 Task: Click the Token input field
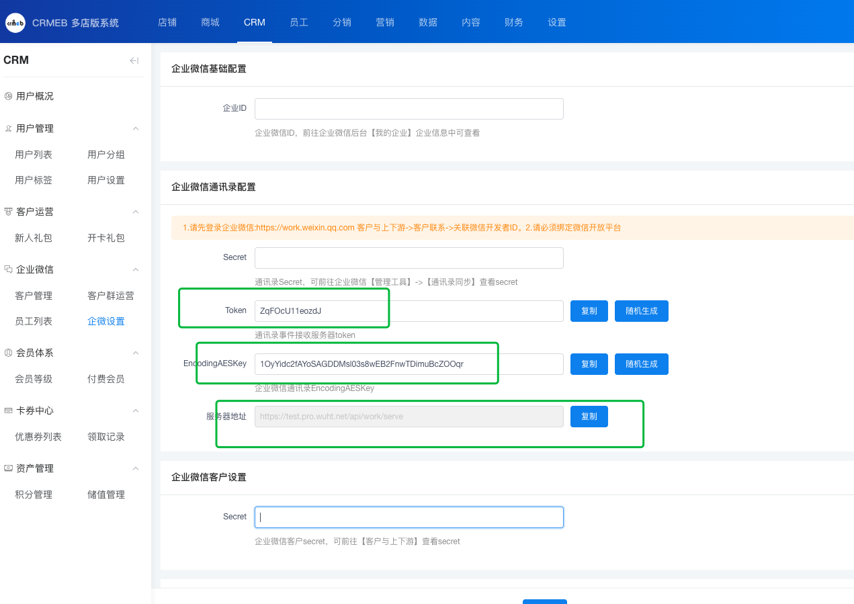[409, 311]
